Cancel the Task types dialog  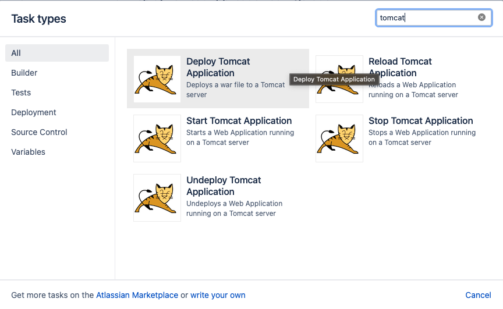pos(478,295)
